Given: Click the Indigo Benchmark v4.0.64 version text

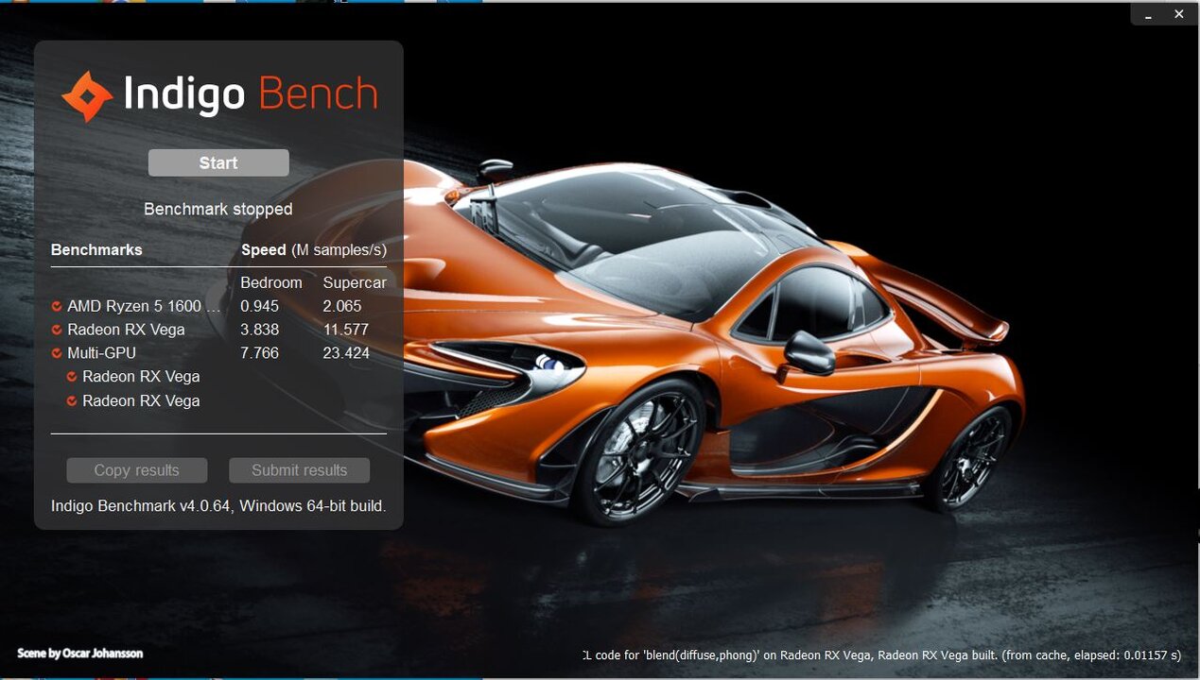Looking at the screenshot, I should tap(218, 506).
